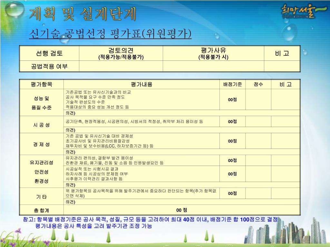Screen dimensions: 330x247
Task: Click the 총 합계 row label
Action: coord(42,210)
